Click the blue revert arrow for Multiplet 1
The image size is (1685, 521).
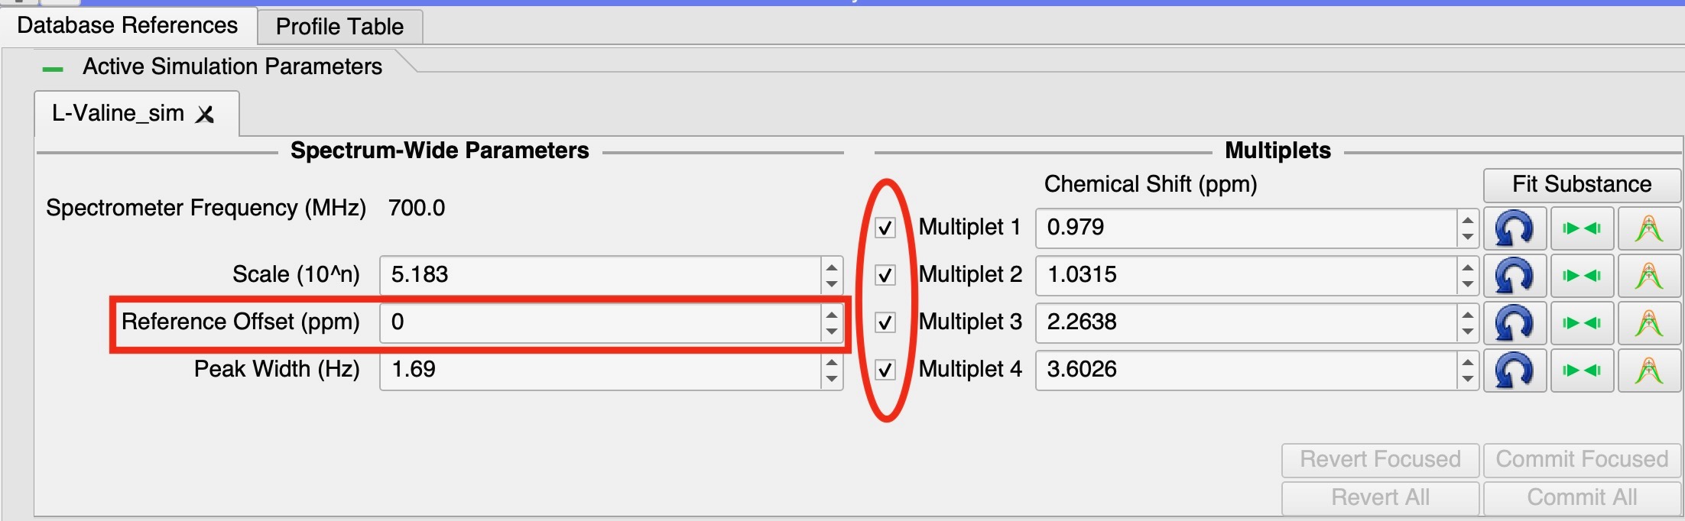click(1515, 228)
